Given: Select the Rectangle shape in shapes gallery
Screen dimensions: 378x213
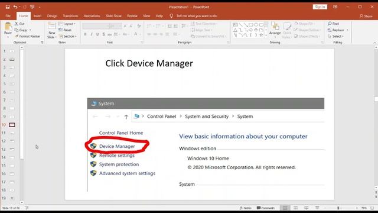Looking at the screenshot, I should pyautogui.click(x=250, y=25).
